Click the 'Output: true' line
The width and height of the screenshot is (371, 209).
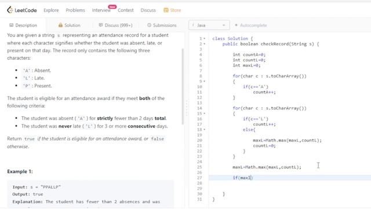pyautogui.click(x=28, y=194)
